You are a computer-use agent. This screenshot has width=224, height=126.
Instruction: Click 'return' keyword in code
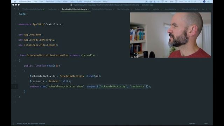pyautogui.click(x=34, y=86)
